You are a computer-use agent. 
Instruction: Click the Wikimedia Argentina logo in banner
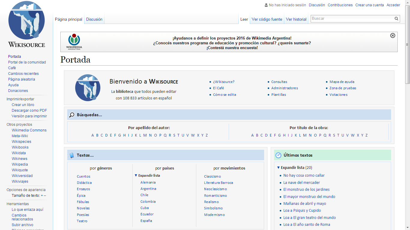[74, 42]
